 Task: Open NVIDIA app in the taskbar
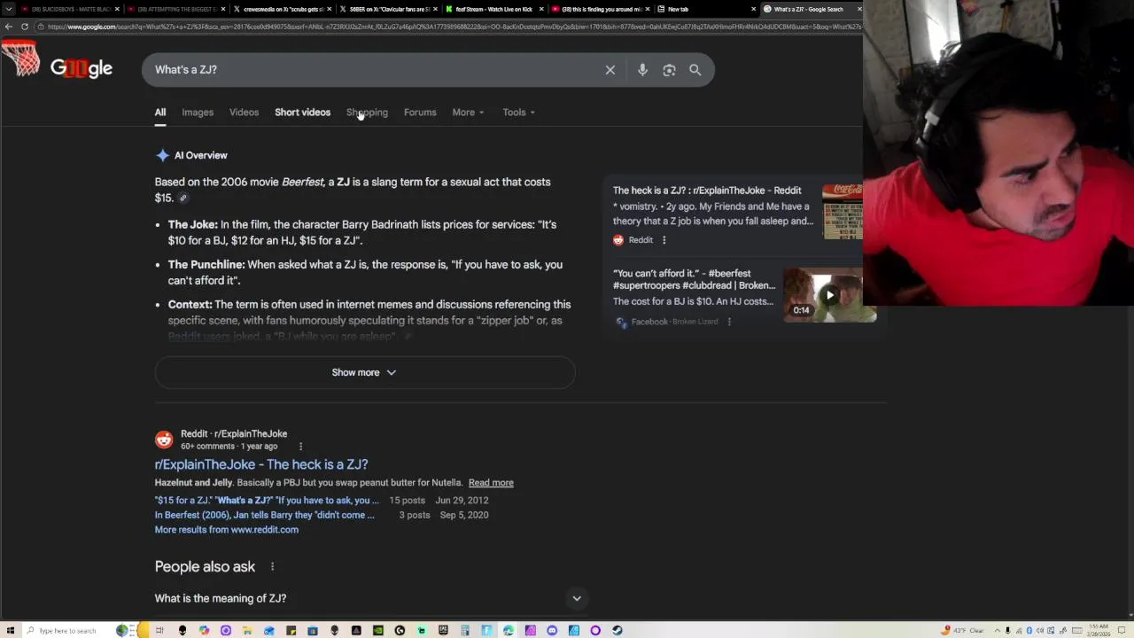[x=378, y=630]
